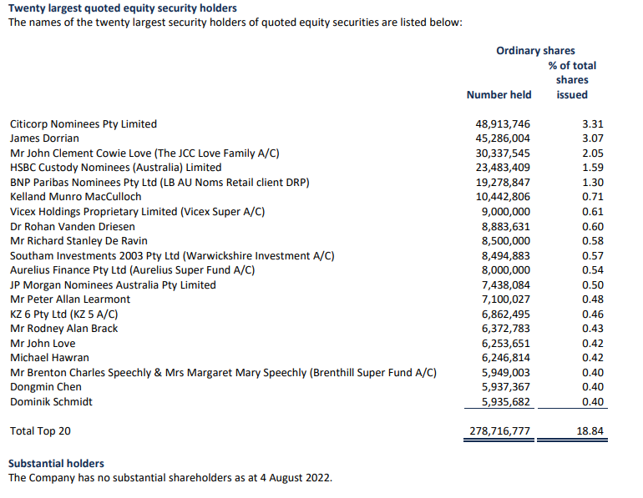Click the value 8,494,883
Viewport: 643px width, 498px height.
pos(506,256)
